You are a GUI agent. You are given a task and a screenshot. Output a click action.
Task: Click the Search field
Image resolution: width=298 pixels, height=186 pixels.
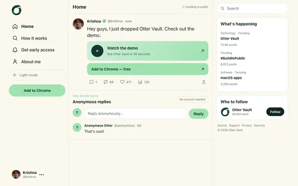click(x=252, y=8)
